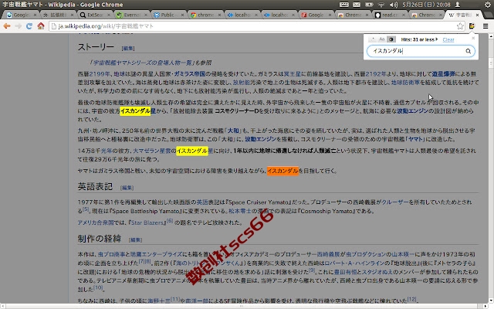Open the volume speaker indicator
Screen dimensions: 494x309
pos(394,5)
